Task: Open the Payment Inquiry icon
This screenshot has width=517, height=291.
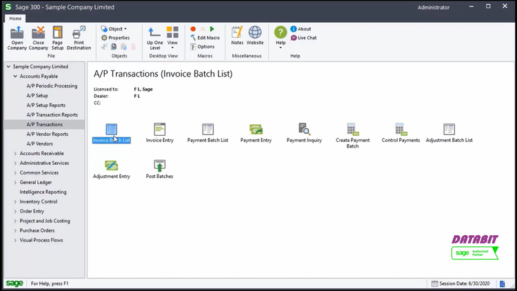Action: tap(304, 130)
